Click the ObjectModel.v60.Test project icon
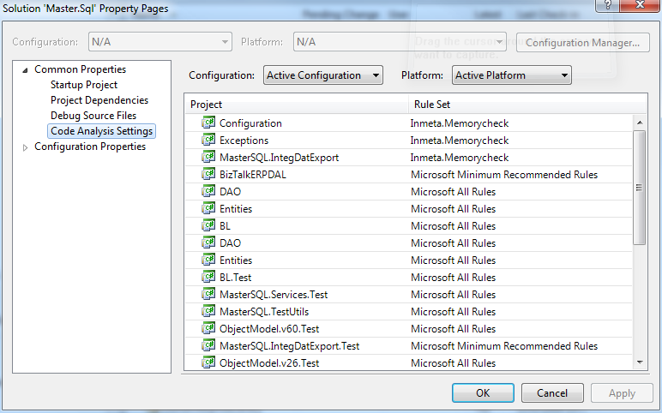Viewport: 662px width, 413px height. pos(208,328)
